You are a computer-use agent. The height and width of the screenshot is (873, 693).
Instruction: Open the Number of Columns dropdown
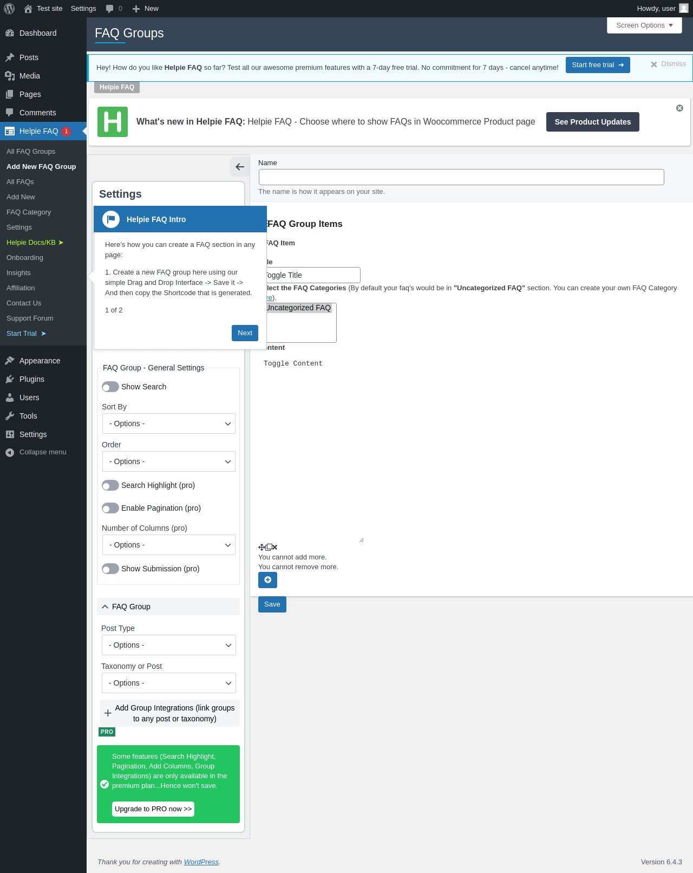click(169, 545)
